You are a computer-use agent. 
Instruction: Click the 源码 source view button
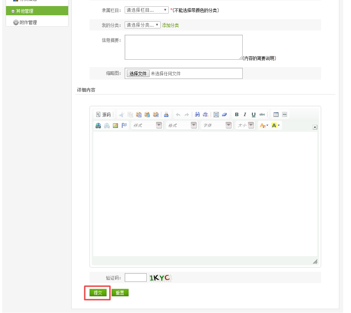[x=103, y=114]
